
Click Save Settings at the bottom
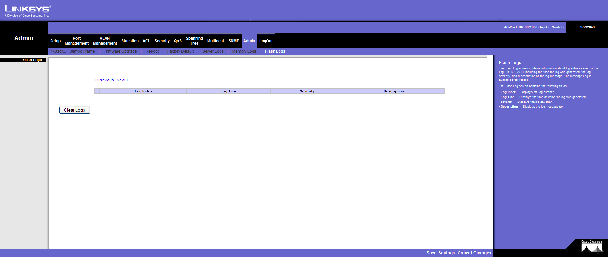(x=441, y=253)
